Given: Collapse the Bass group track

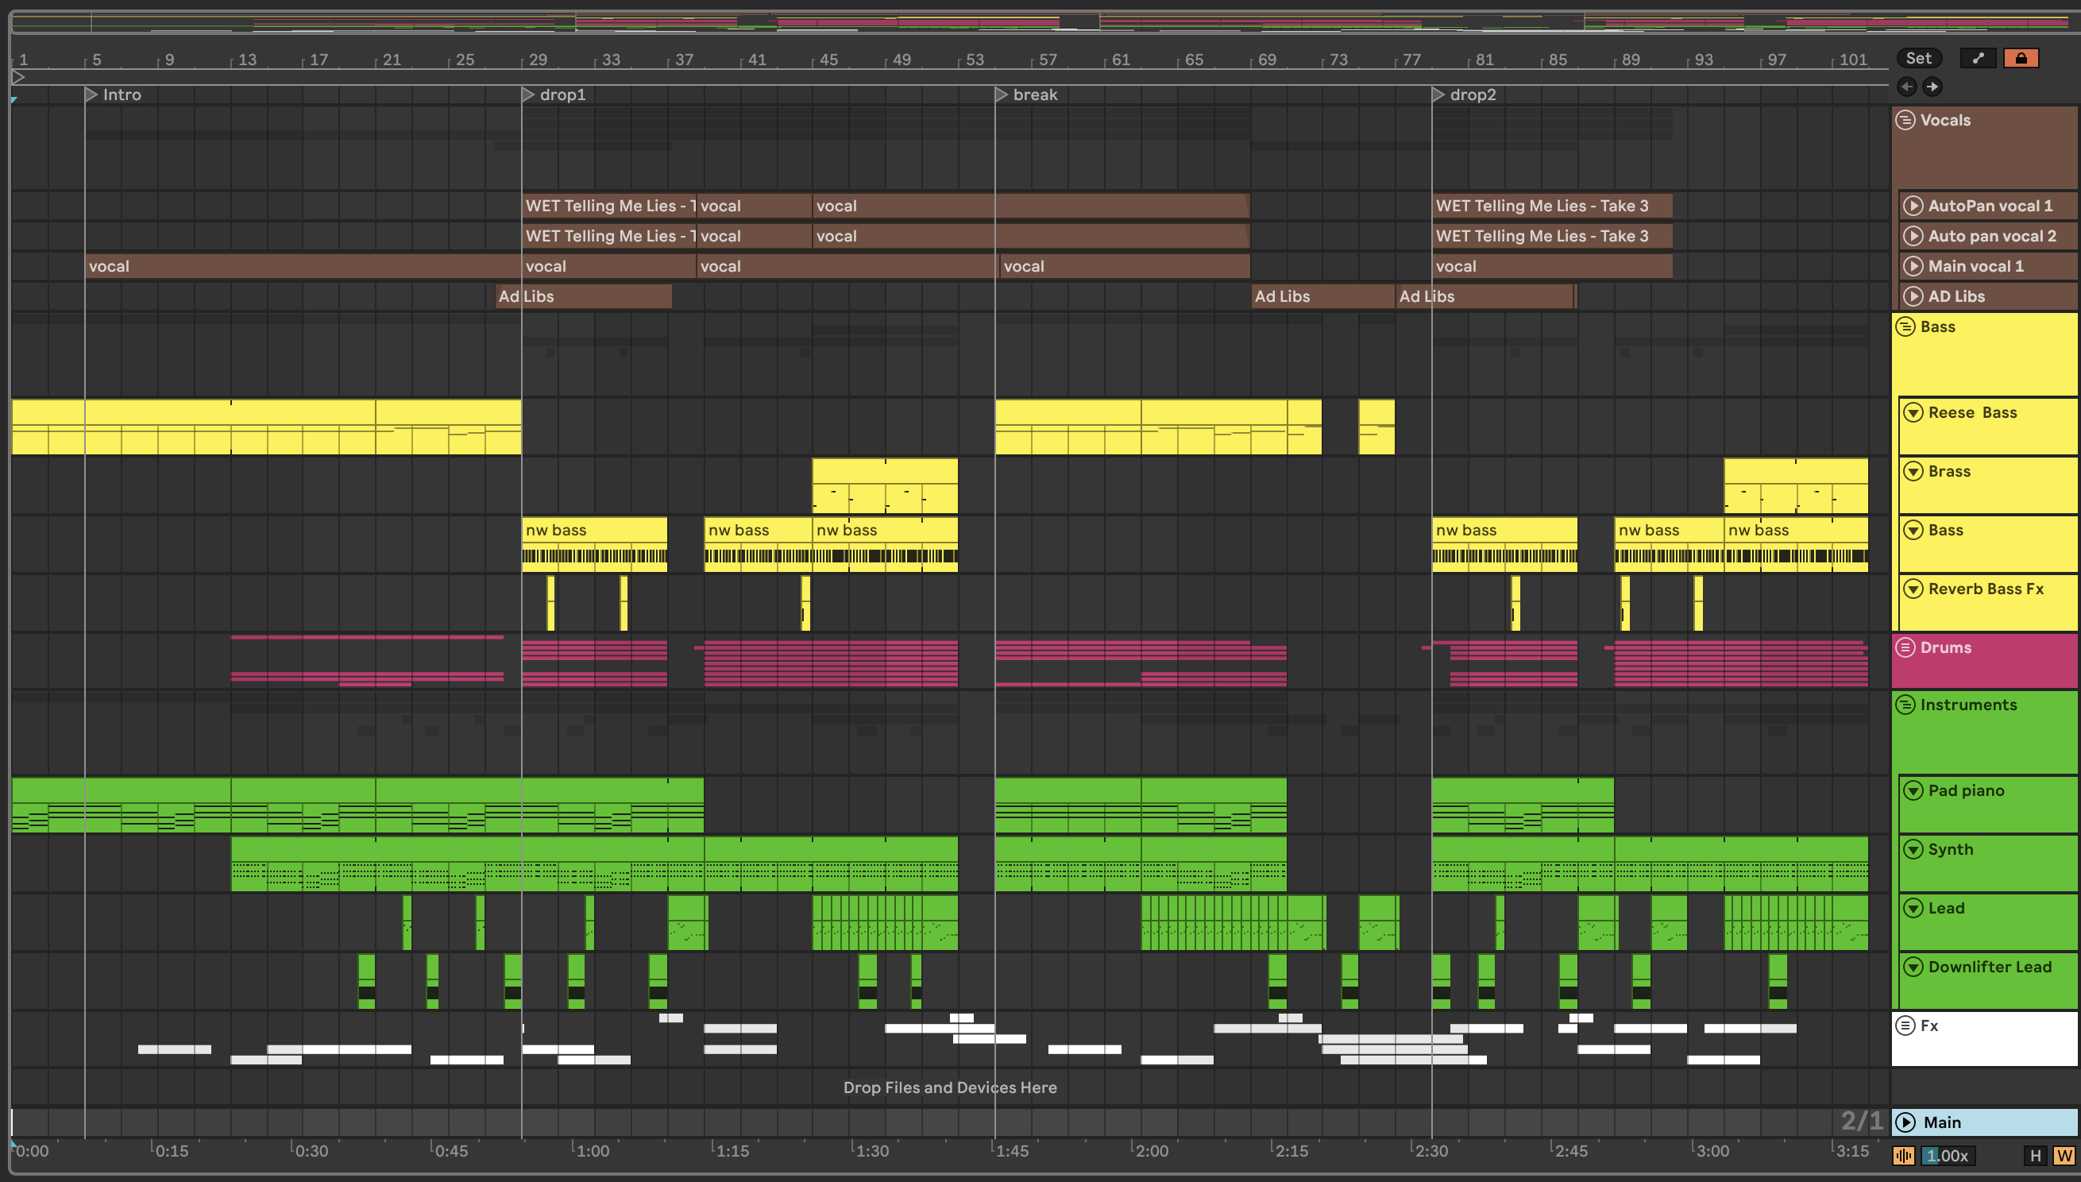Looking at the screenshot, I should tap(1905, 327).
